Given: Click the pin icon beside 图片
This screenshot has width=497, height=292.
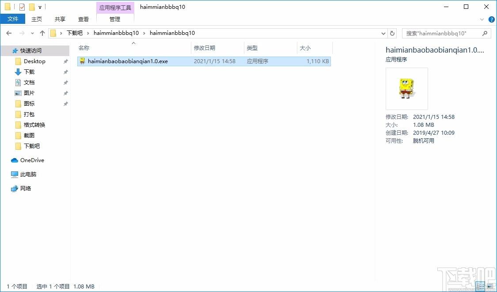Looking at the screenshot, I should 66,93.
